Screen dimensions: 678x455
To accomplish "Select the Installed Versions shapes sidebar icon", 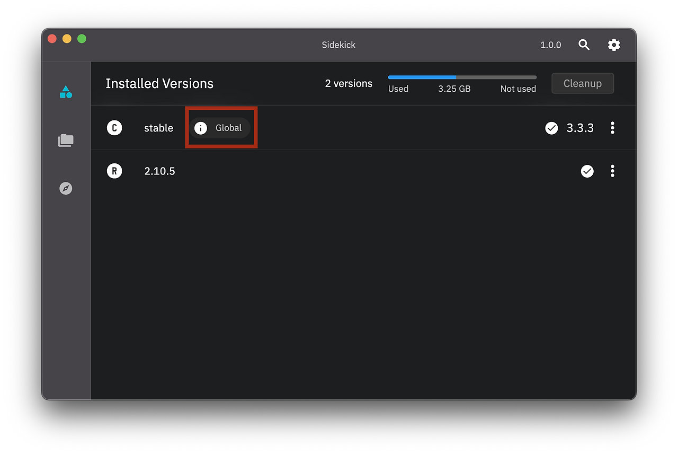I will click(66, 92).
